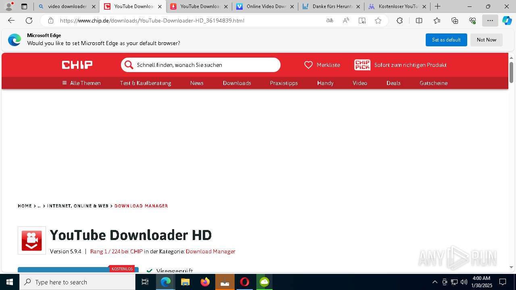Open Browser essentials heart icon

[472, 21]
